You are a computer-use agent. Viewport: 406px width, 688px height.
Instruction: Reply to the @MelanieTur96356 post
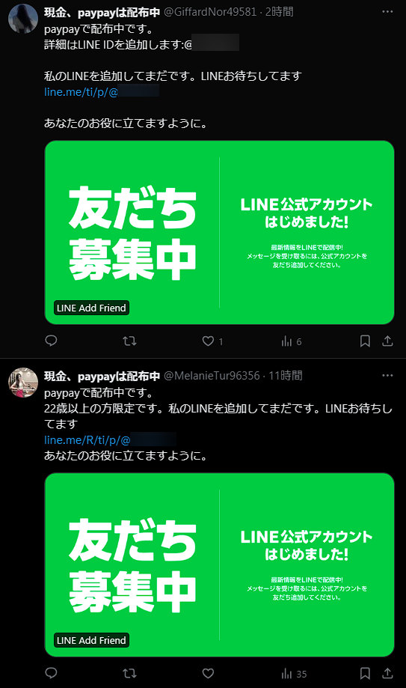tap(52, 673)
